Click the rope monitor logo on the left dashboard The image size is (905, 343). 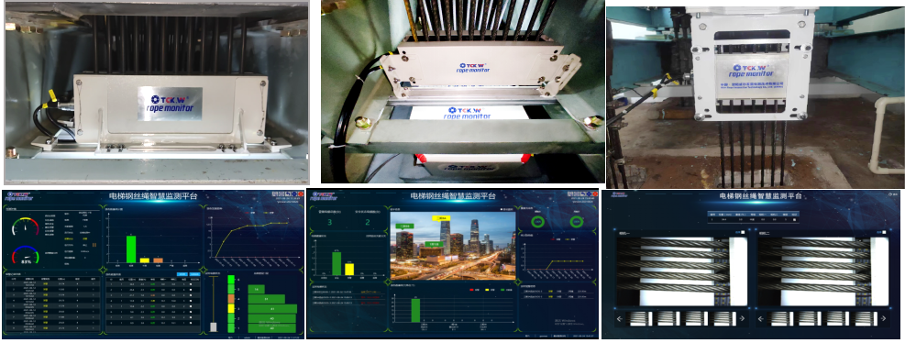(19, 196)
